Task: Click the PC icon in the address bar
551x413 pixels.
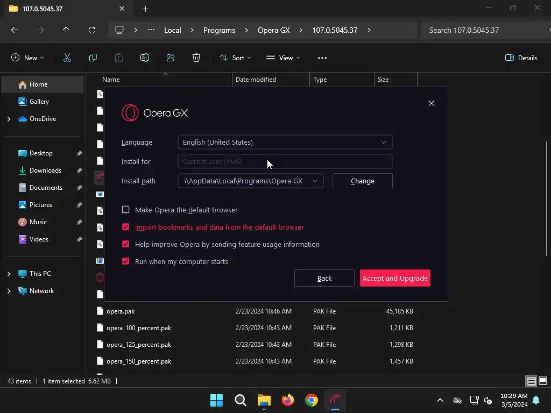Action: tap(119, 30)
